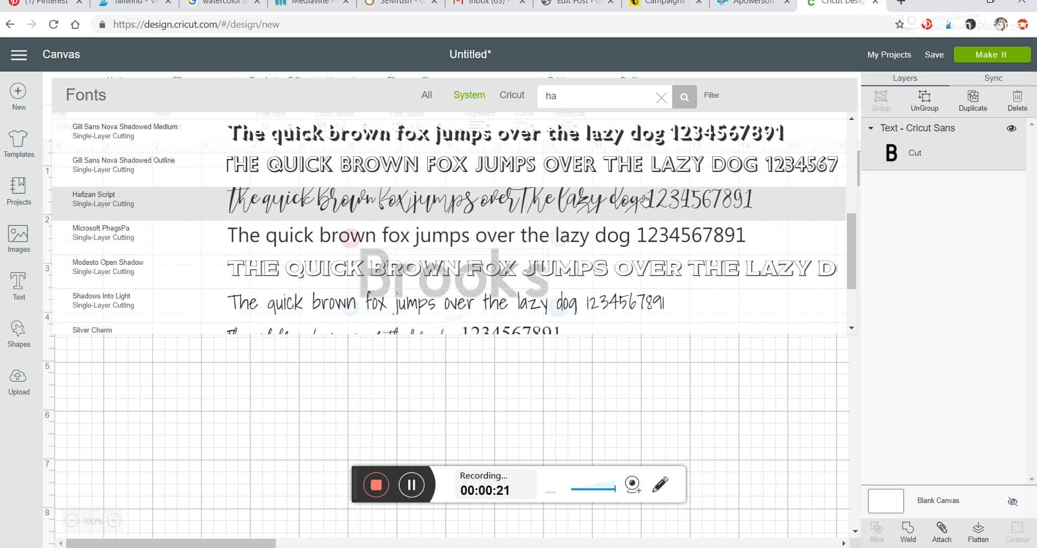Switch to Layers tab
The height and width of the screenshot is (548, 1037).
pos(905,78)
